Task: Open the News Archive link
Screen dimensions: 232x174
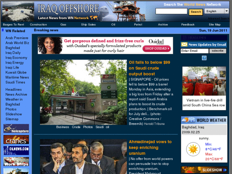Action: [x=16, y=94]
